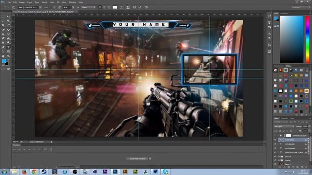Select the Zoom tool
This screenshot has width=312, height=175.
(8, 56)
